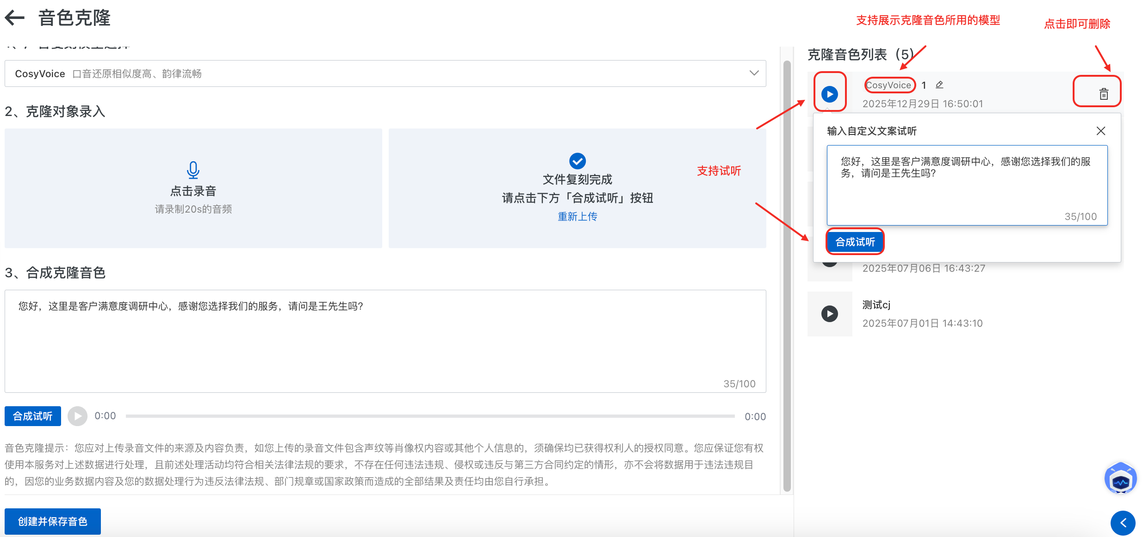Click 合成试听 button in the popup

pos(855,242)
